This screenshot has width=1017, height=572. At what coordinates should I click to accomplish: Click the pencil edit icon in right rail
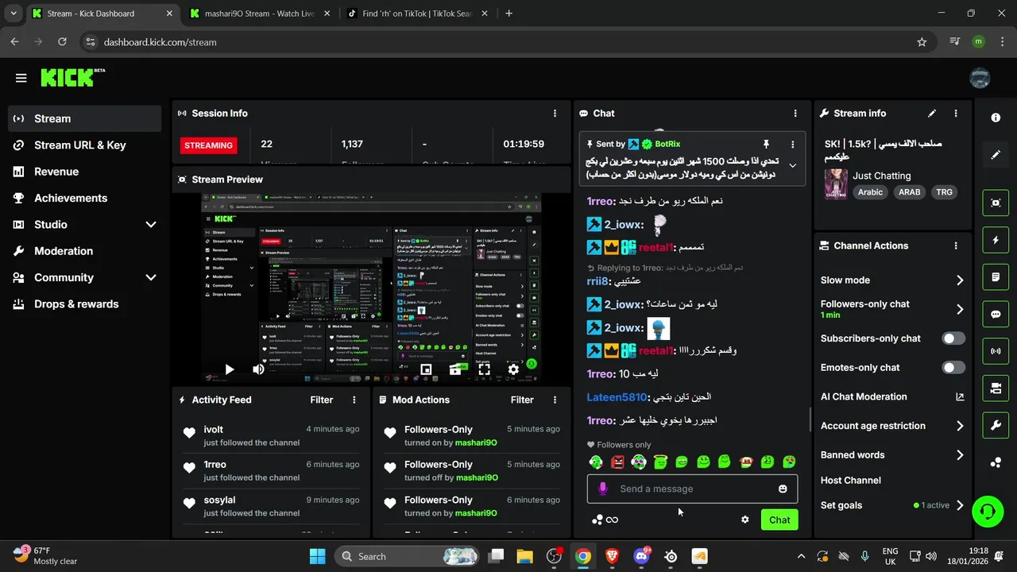click(x=996, y=155)
